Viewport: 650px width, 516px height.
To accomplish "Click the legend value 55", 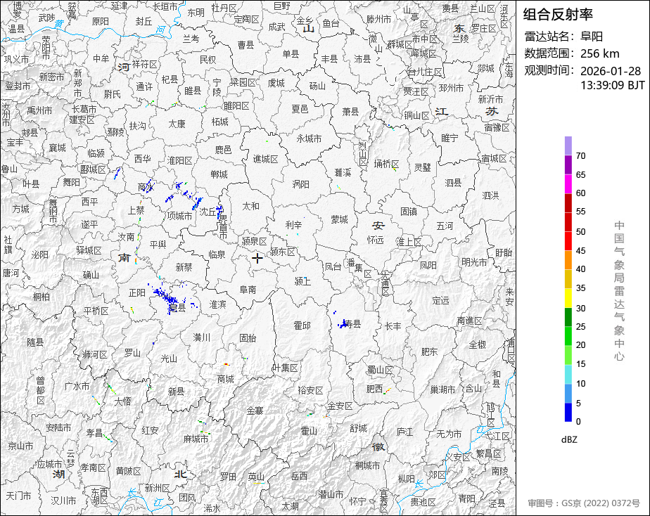I will (581, 212).
